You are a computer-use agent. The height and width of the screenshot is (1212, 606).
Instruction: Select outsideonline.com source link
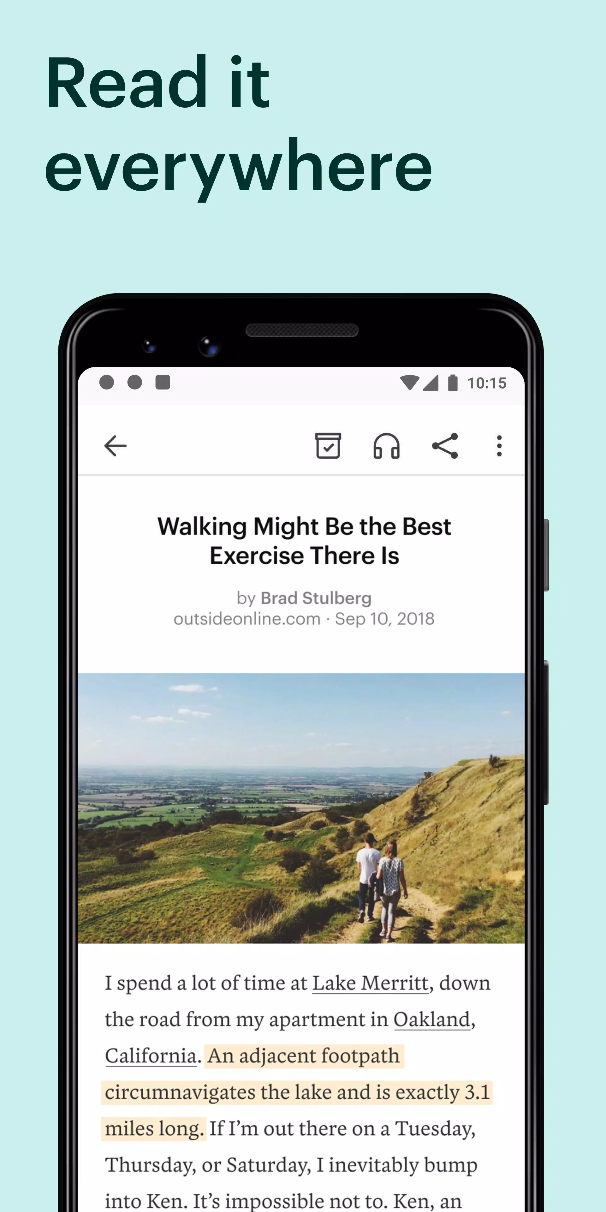(x=247, y=618)
